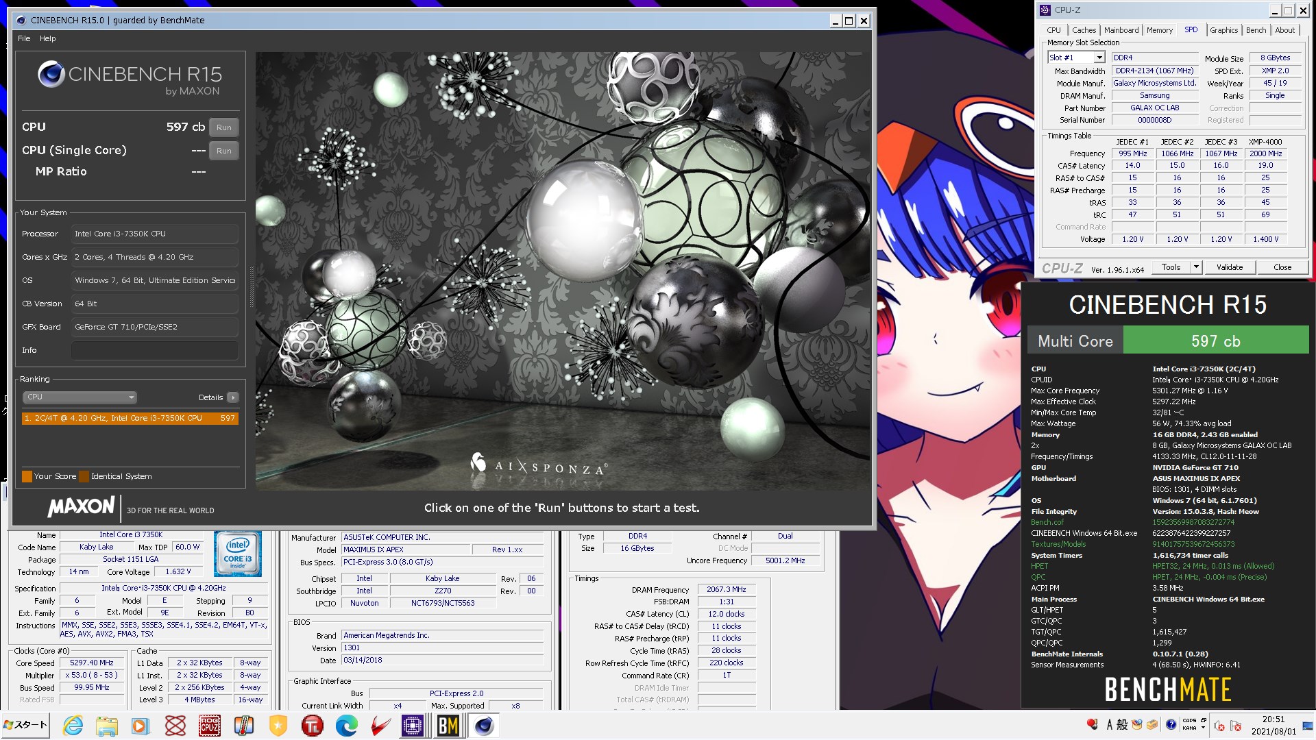Click the muted volume tray icon

1219,726
